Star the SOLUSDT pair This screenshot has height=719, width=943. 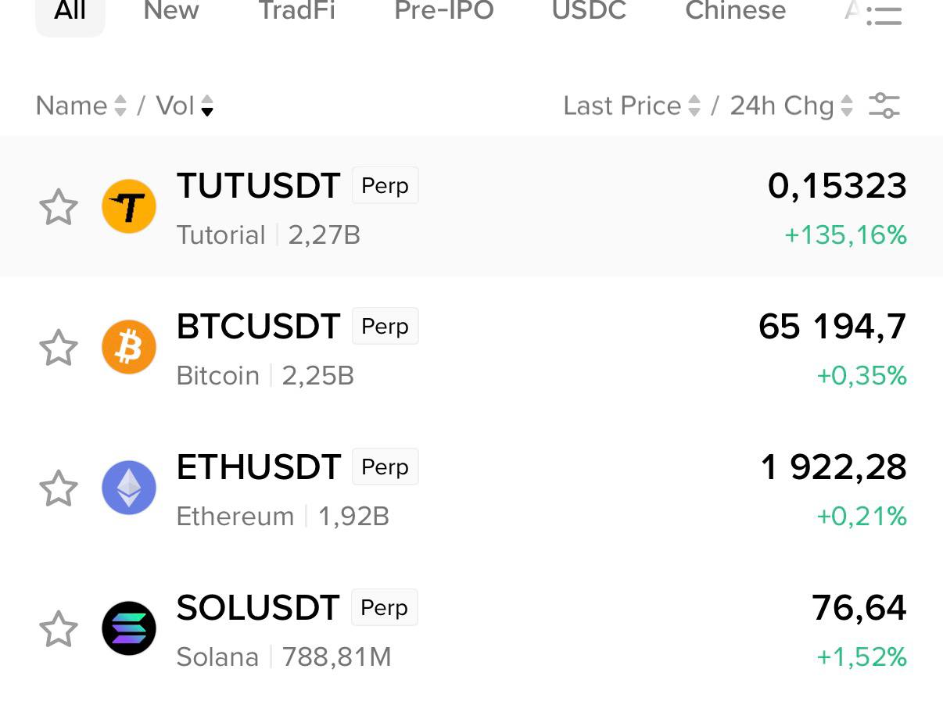59,629
